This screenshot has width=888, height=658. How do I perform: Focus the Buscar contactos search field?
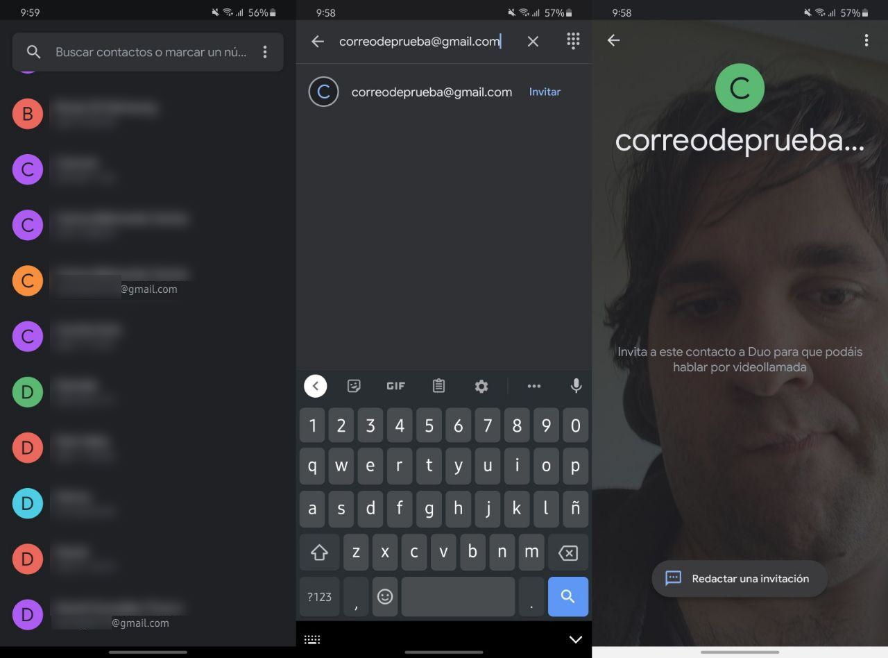[148, 52]
